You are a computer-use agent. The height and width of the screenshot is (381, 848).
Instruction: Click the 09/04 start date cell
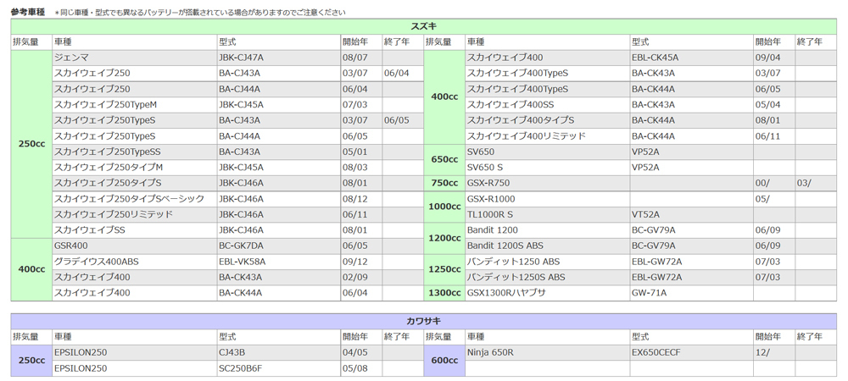click(774, 58)
